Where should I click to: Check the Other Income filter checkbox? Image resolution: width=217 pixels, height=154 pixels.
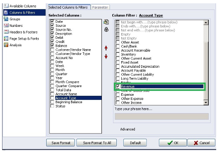pyautogui.click(x=118, y=103)
